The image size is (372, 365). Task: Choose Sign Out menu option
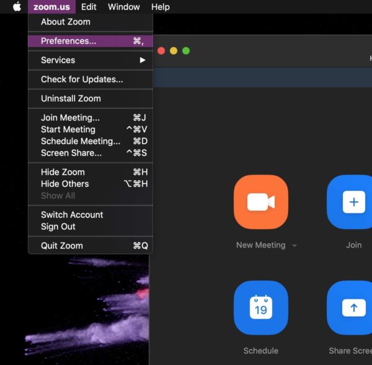tap(58, 226)
